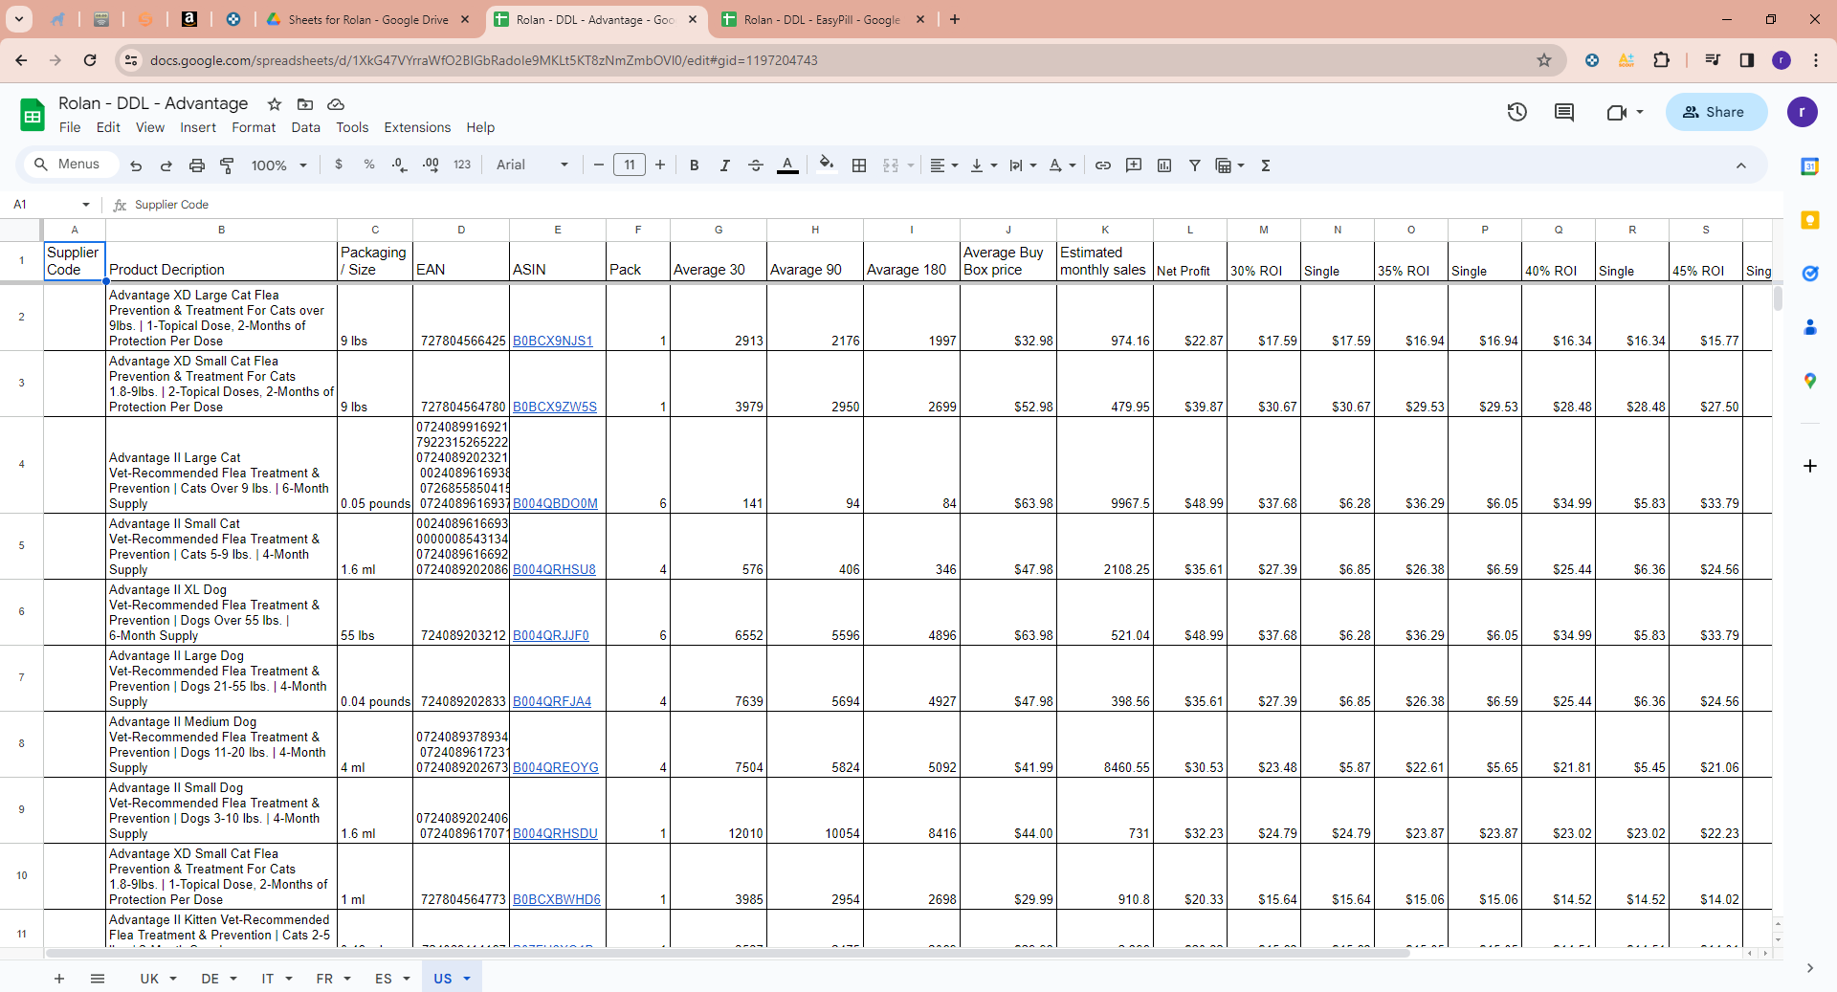Open the Borders tool

click(x=859, y=165)
